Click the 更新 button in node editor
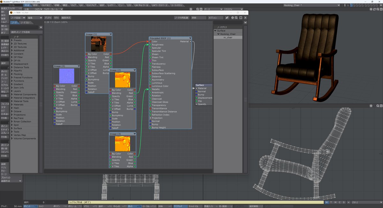The width and height of the screenshot is (383, 208). 198,18
